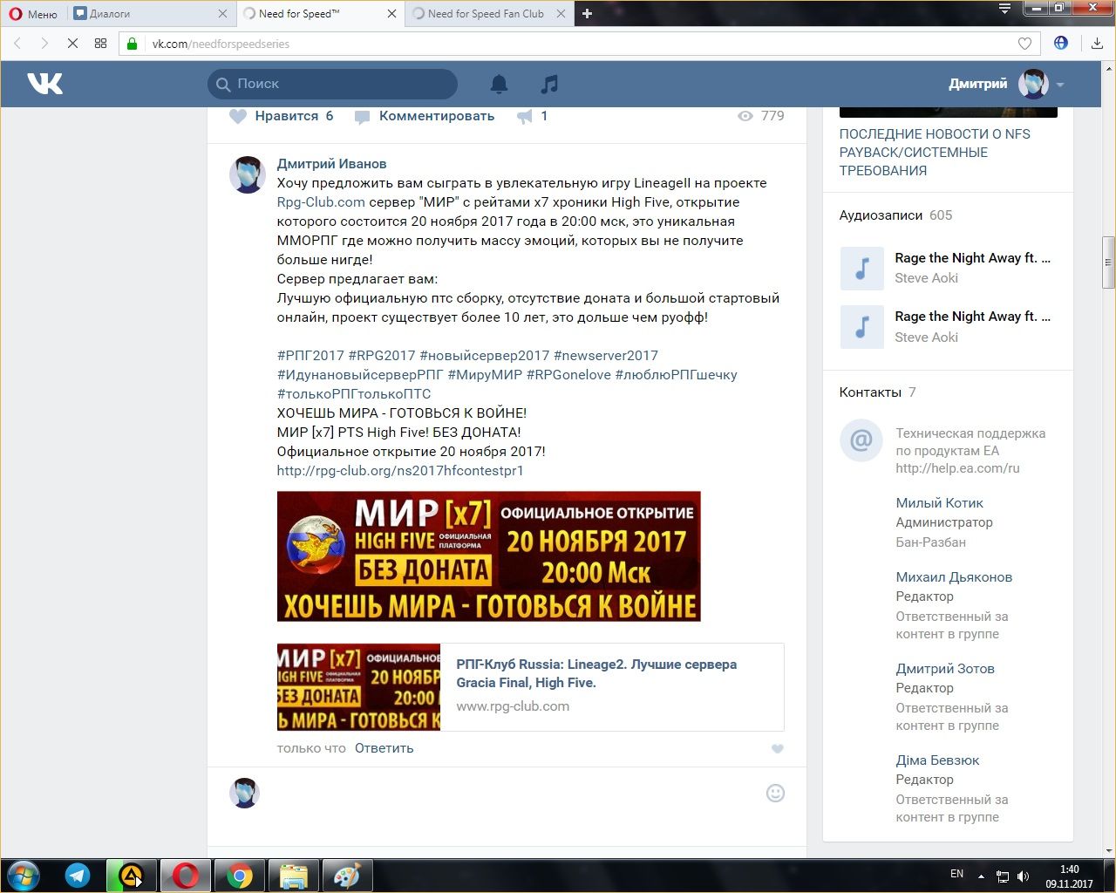Screen dimensions: 1116x893
Task: Open the music note icon in header
Action: pyautogui.click(x=548, y=84)
